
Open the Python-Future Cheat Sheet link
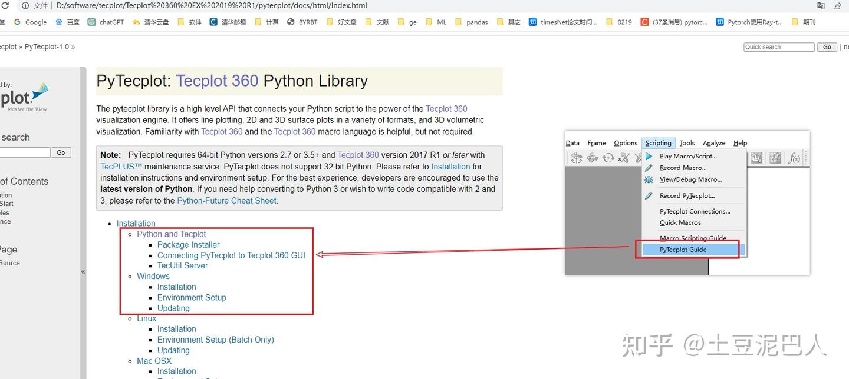click(x=227, y=200)
